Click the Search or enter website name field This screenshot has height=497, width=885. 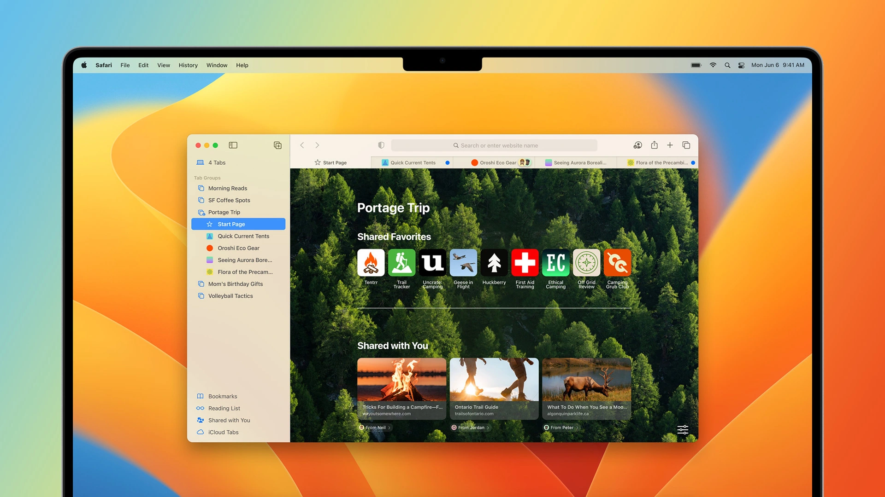(x=494, y=145)
